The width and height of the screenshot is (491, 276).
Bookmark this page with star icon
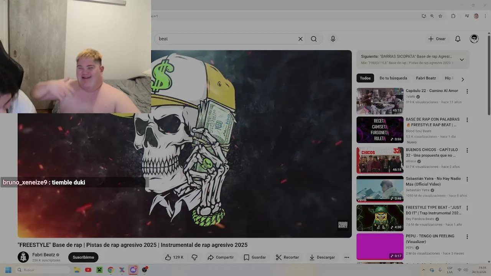[x=440, y=16]
